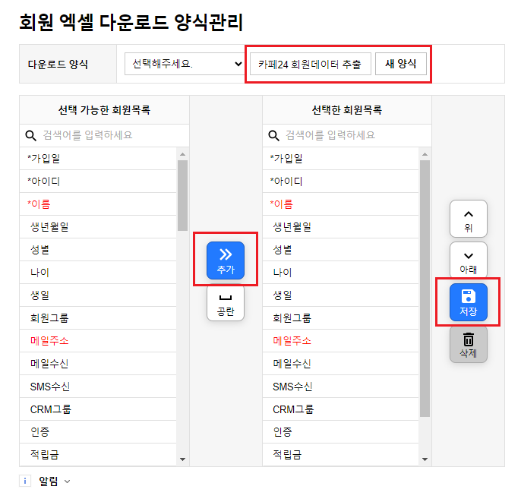Click the available list scrollbar down arrow

182,459
